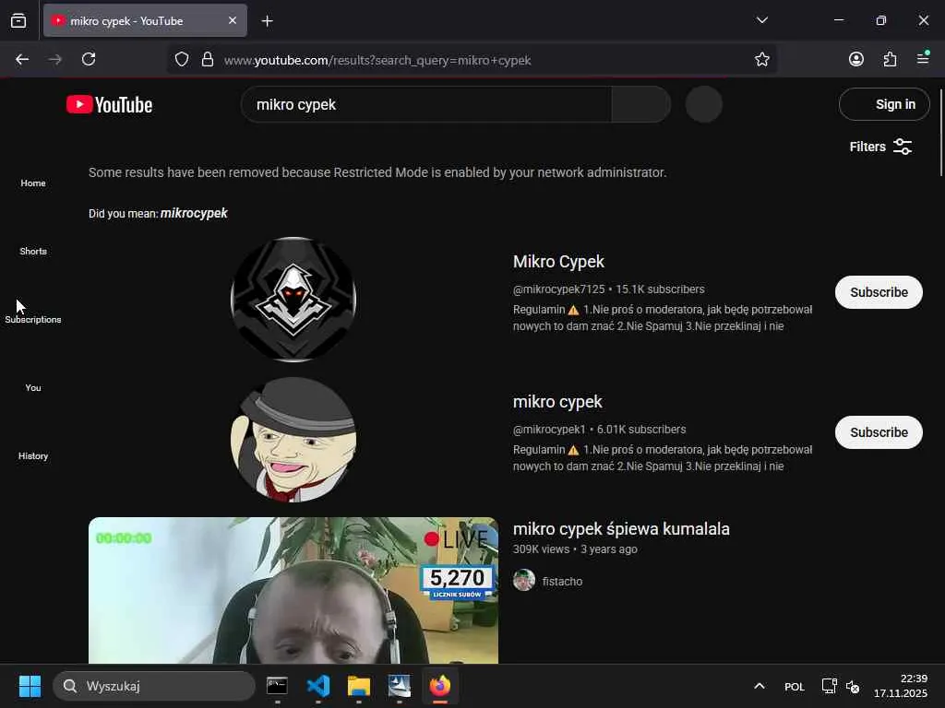Expand the hidden system tray icons
This screenshot has height=708, width=945.
click(760, 686)
